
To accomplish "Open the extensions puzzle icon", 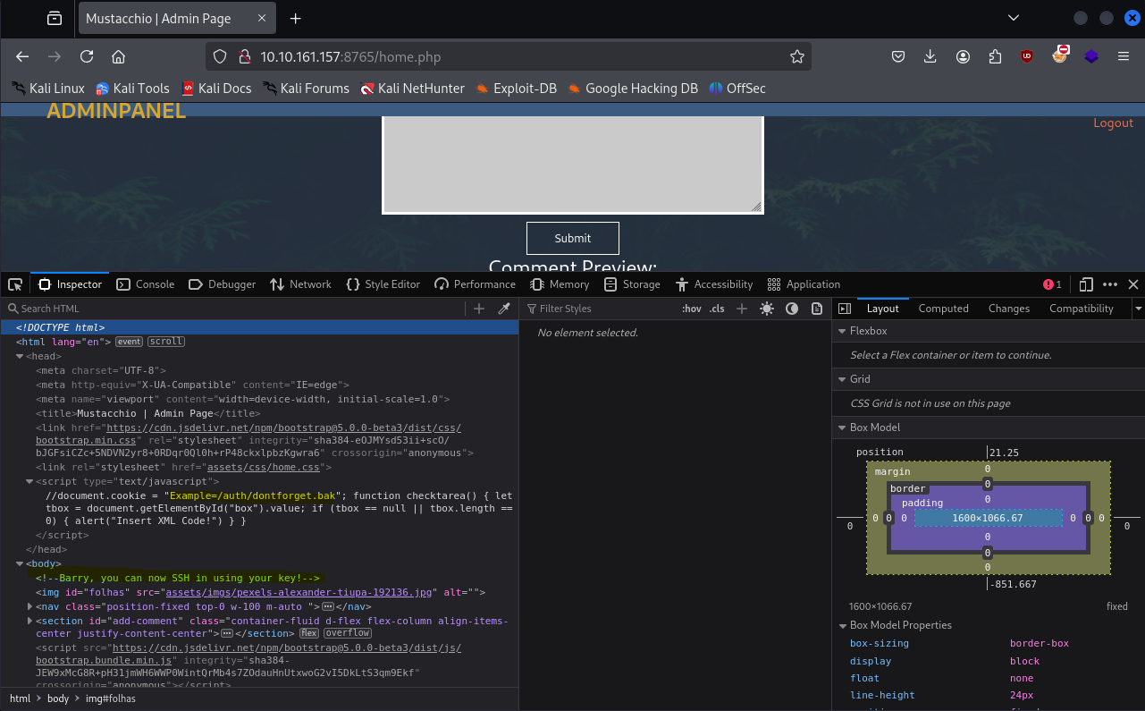I will [x=995, y=56].
